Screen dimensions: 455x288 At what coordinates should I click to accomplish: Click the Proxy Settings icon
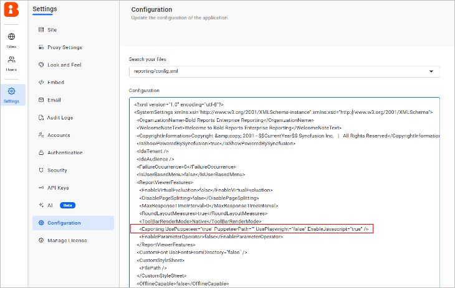tap(41, 47)
